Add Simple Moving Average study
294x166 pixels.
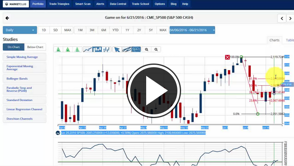click(x=24, y=57)
